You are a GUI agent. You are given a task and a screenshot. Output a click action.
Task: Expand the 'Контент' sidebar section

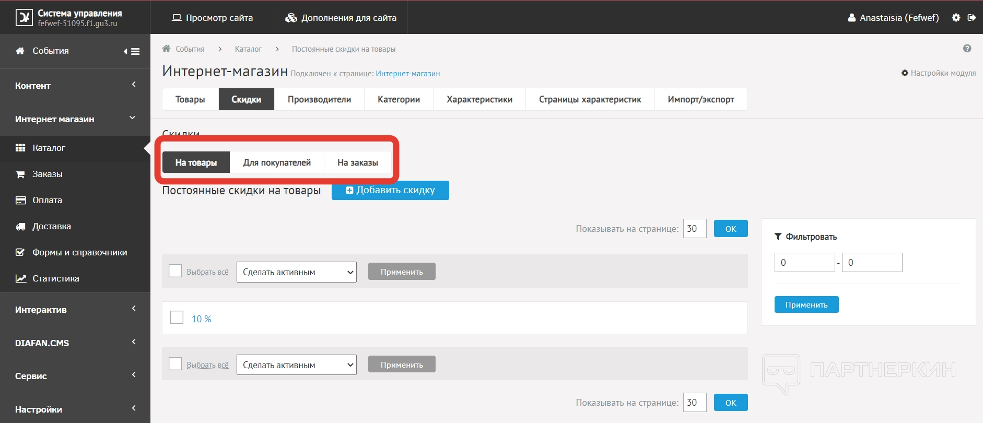tap(75, 86)
